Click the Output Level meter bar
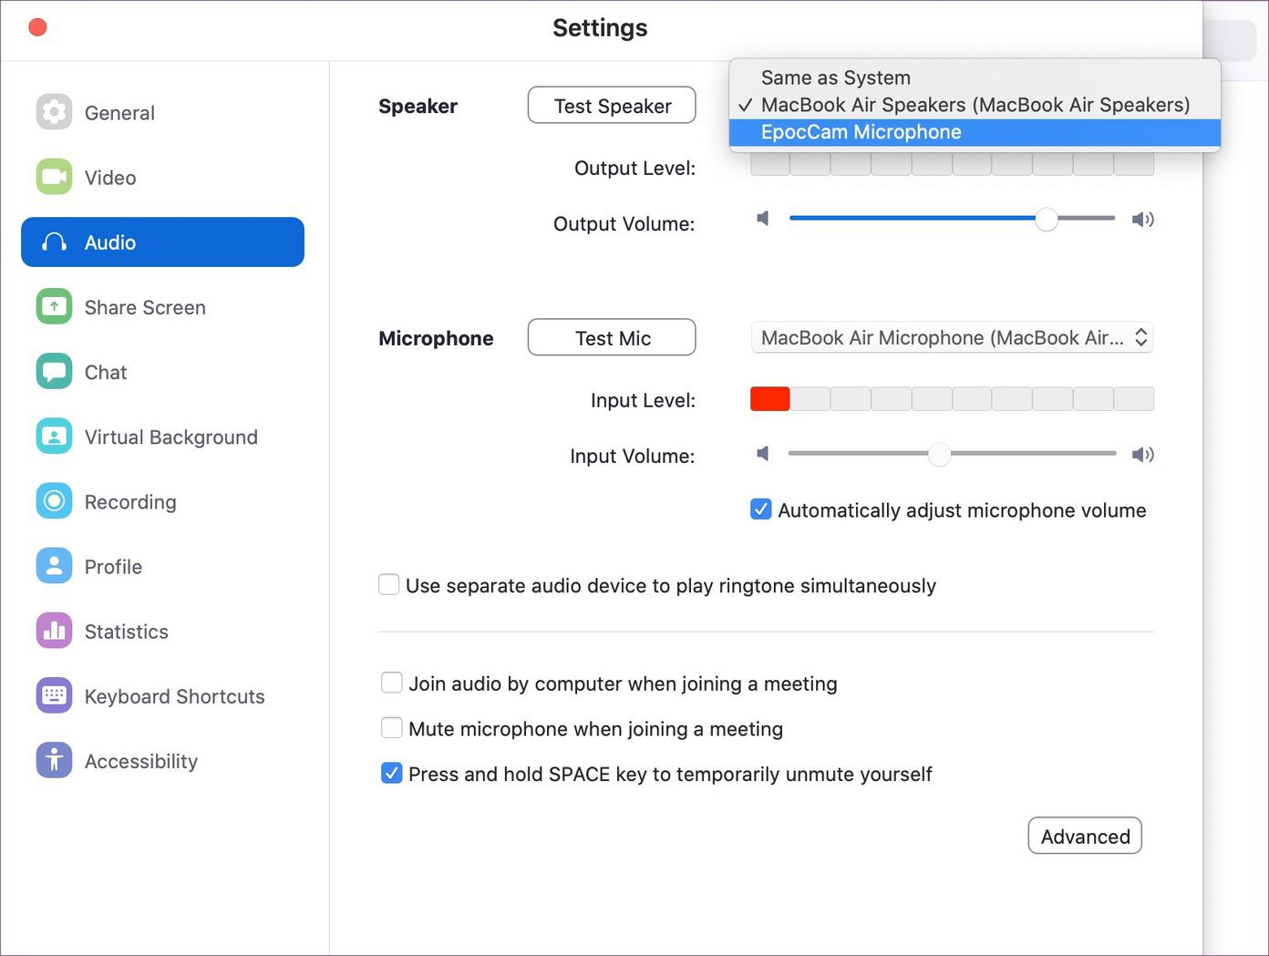This screenshot has width=1269, height=956. [x=952, y=165]
